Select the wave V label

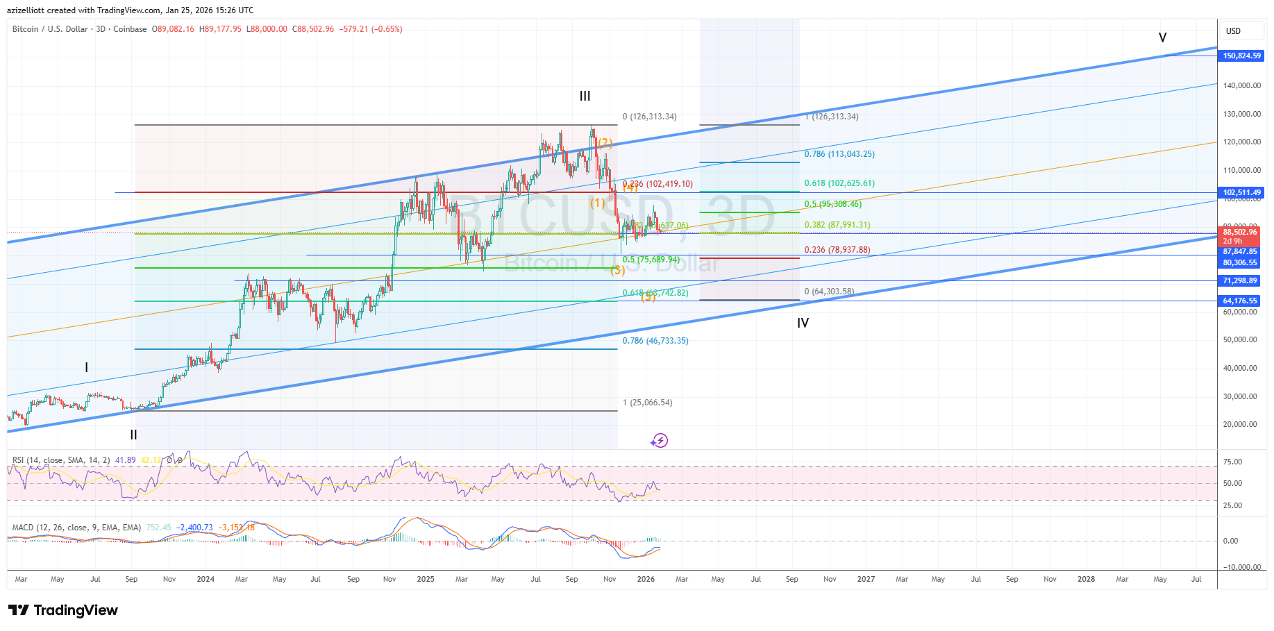(x=1162, y=37)
